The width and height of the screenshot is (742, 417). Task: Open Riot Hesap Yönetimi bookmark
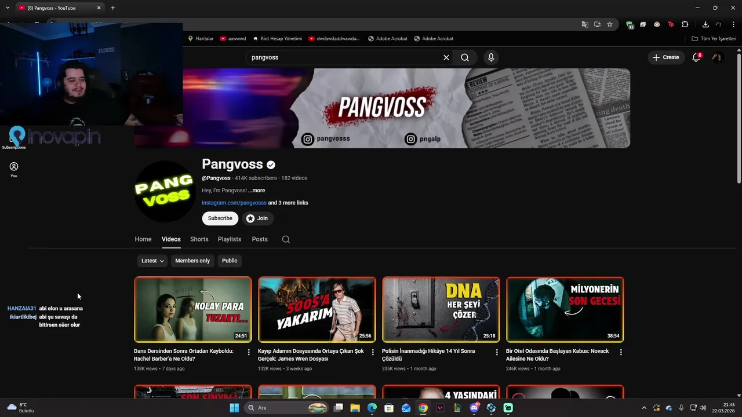(277, 39)
